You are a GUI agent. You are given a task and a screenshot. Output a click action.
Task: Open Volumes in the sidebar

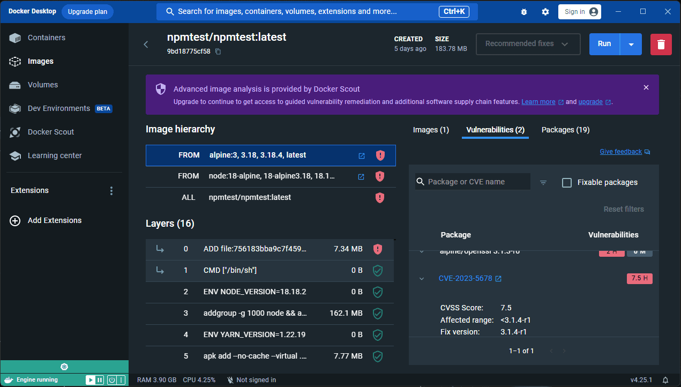(x=43, y=85)
